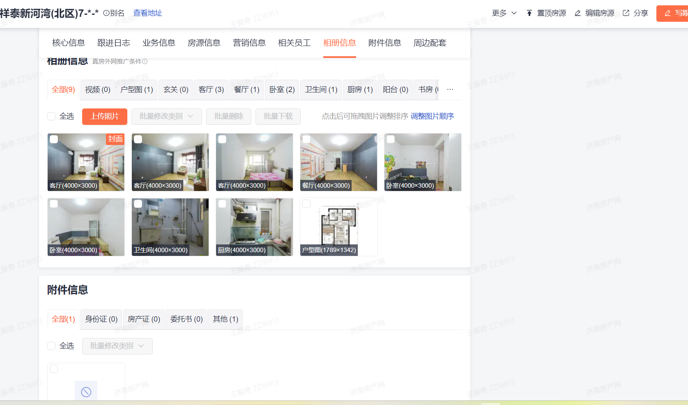Tick the checkbox on the 卫生间 photo
688x405 pixels.
point(138,204)
